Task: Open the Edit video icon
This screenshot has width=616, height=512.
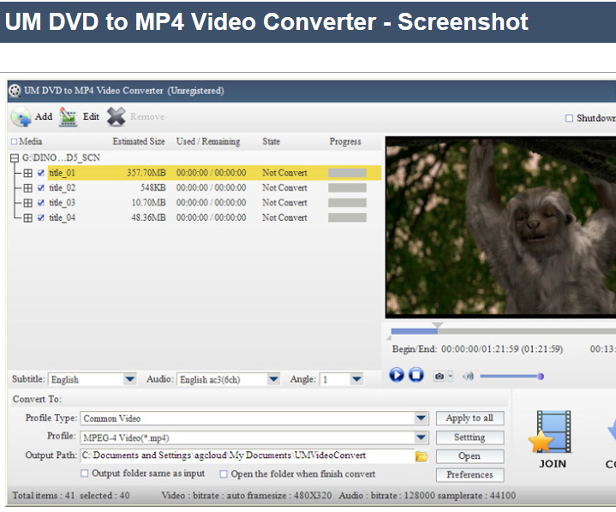Action: tap(68, 116)
